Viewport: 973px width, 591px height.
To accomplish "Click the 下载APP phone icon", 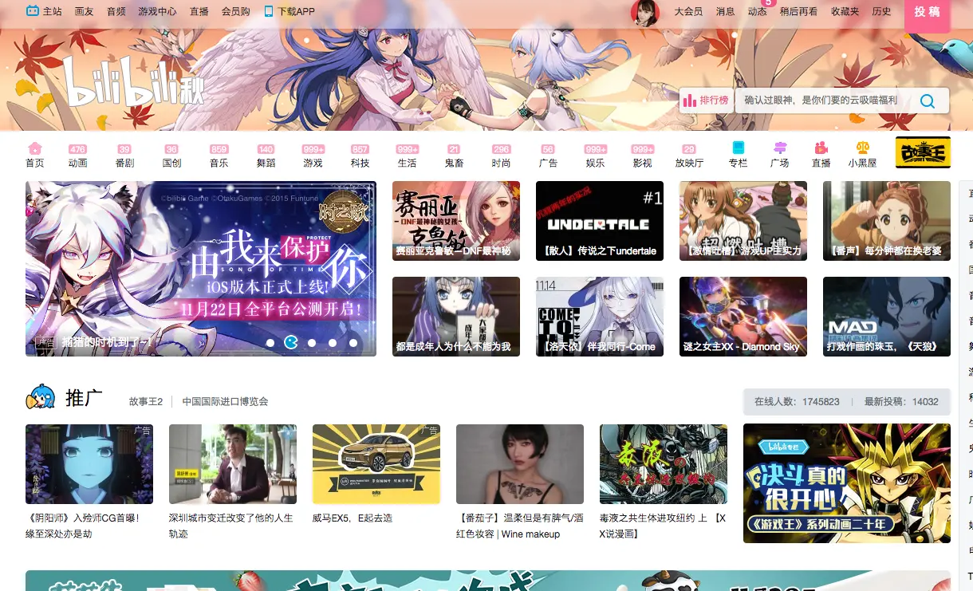I will tap(269, 11).
